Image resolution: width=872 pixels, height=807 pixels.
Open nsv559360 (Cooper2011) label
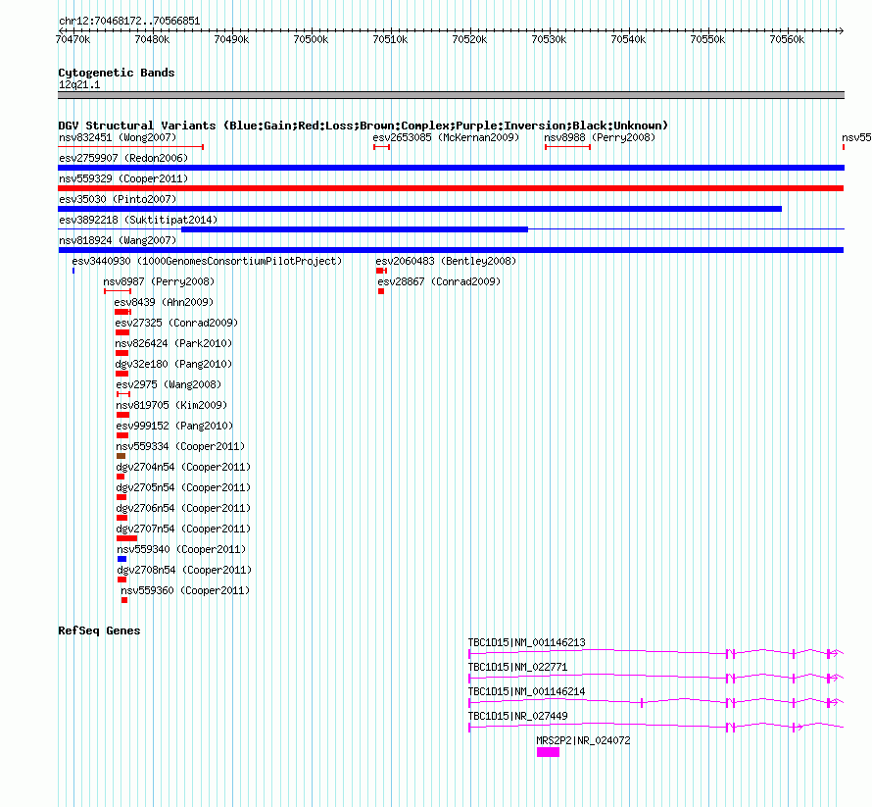click(x=185, y=590)
